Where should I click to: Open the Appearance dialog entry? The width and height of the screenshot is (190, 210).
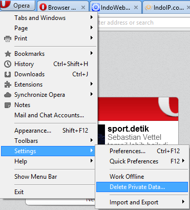point(49,131)
